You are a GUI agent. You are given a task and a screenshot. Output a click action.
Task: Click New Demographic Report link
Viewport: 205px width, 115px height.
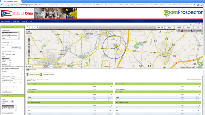(194, 79)
